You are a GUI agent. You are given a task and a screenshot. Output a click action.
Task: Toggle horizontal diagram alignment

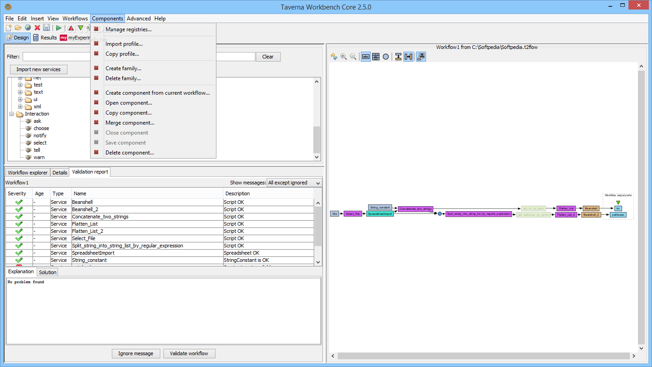point(408,57)
